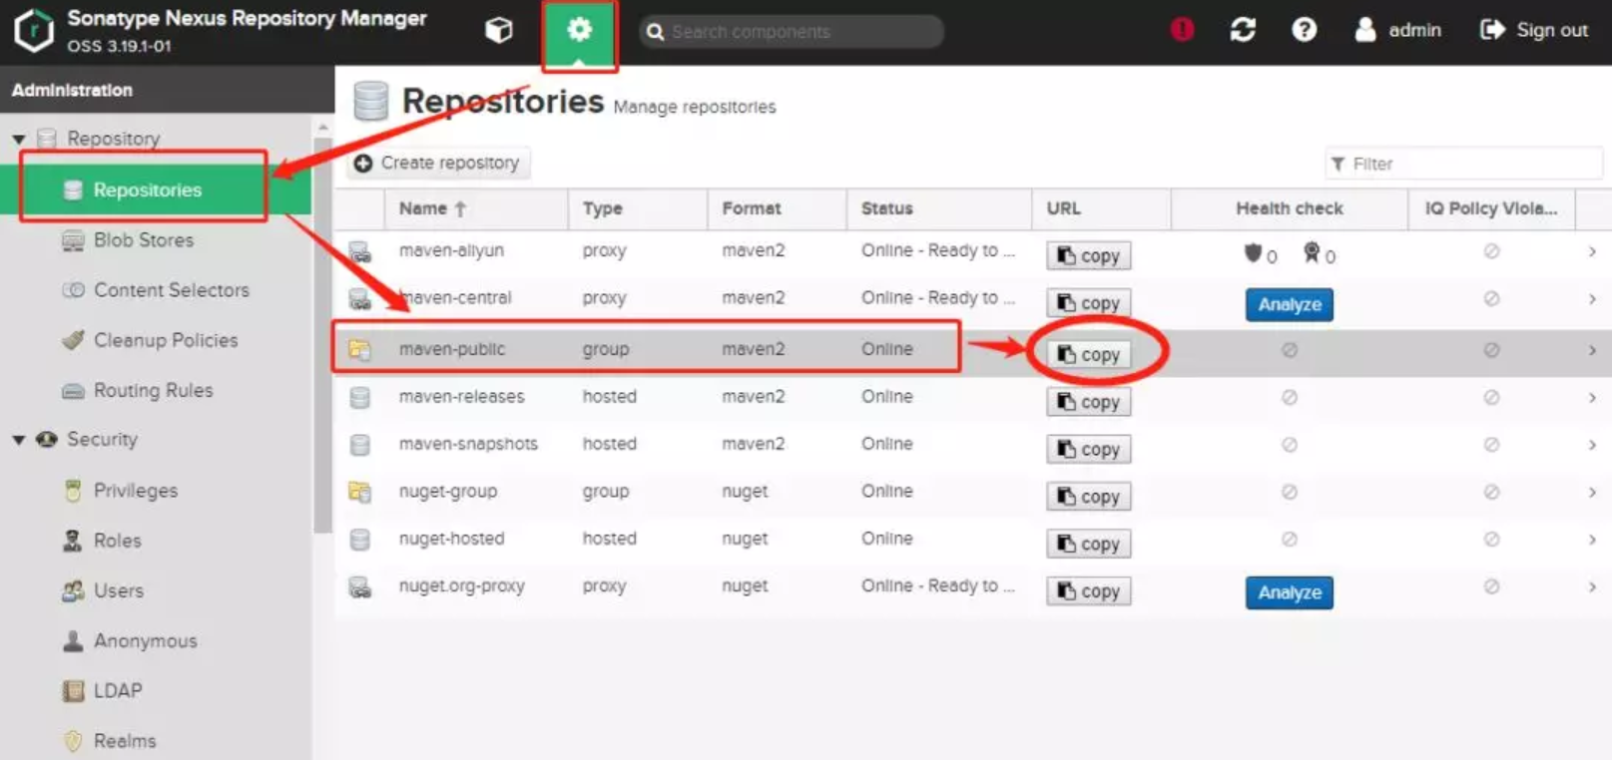Open details arrow for maven-releases row
The width and height of the screenshot is (1612, 760).
click(1592, 397)
